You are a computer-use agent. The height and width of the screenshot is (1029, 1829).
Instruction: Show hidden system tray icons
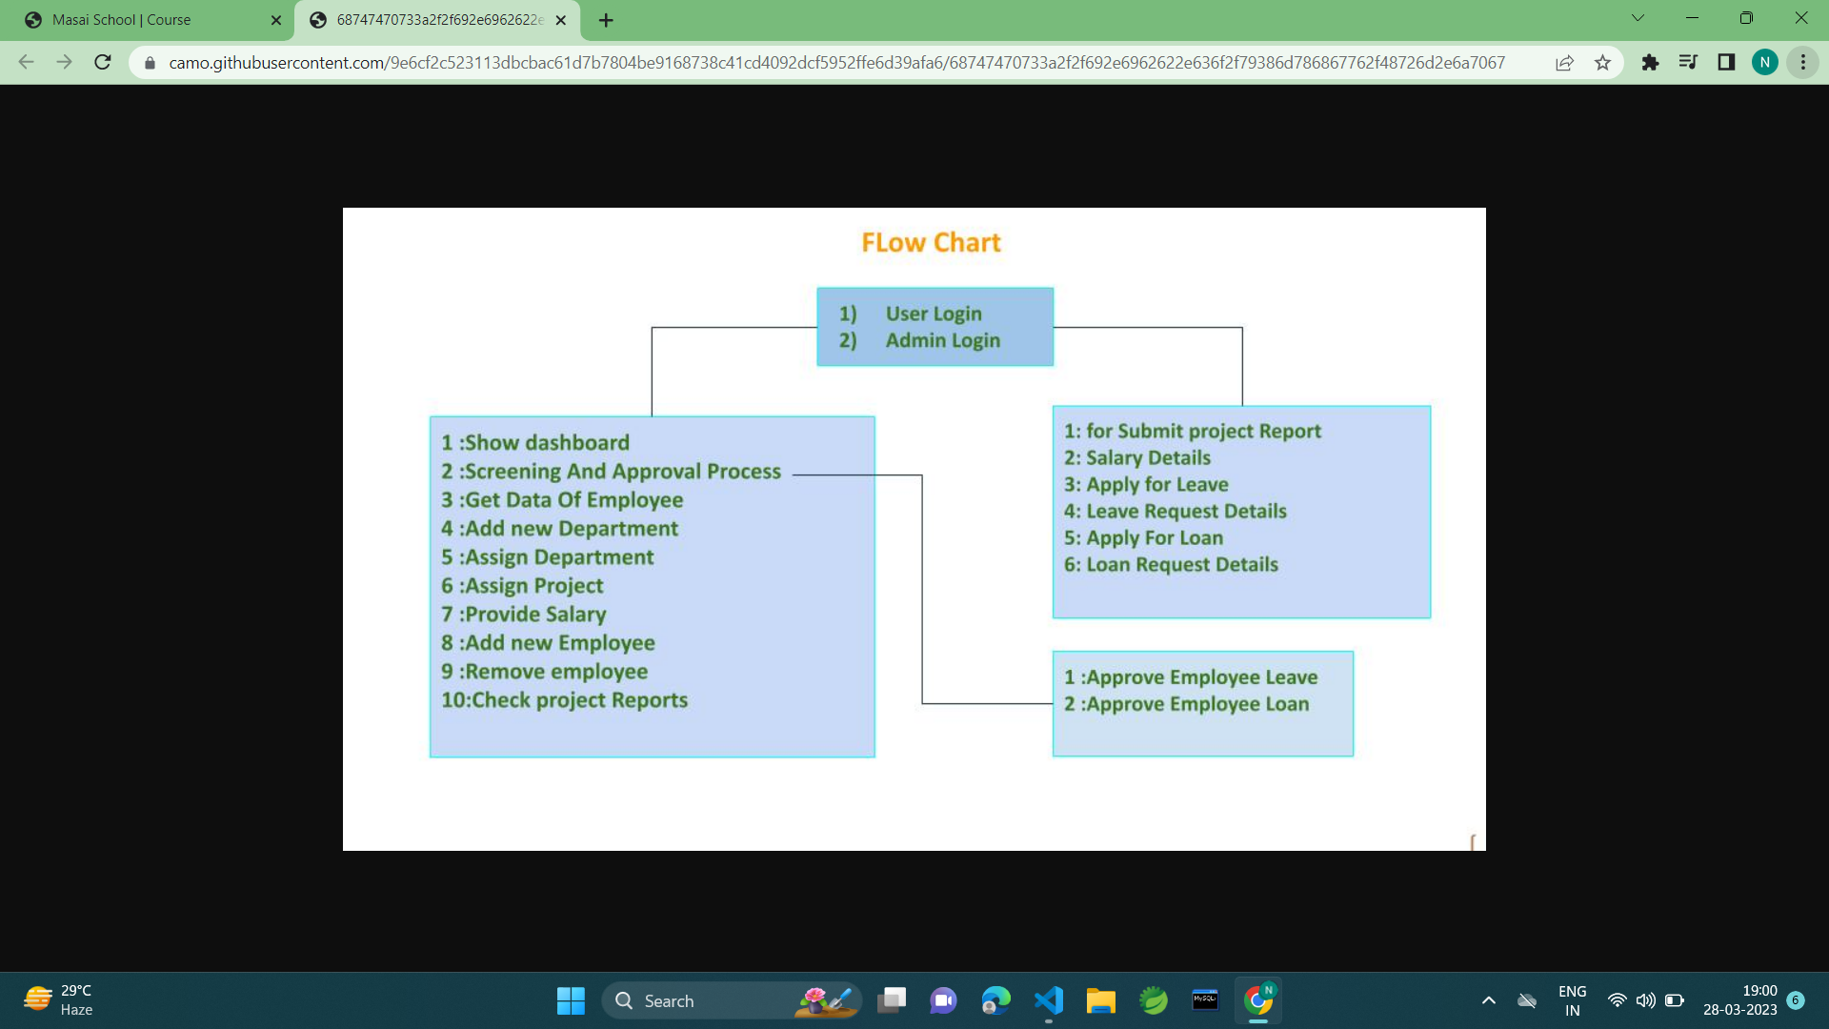click(x=1488, y=1000)
